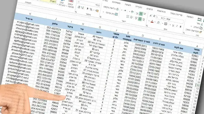Click the Accounting Number Format icon
Screen dimensions: 204x114
97,11
